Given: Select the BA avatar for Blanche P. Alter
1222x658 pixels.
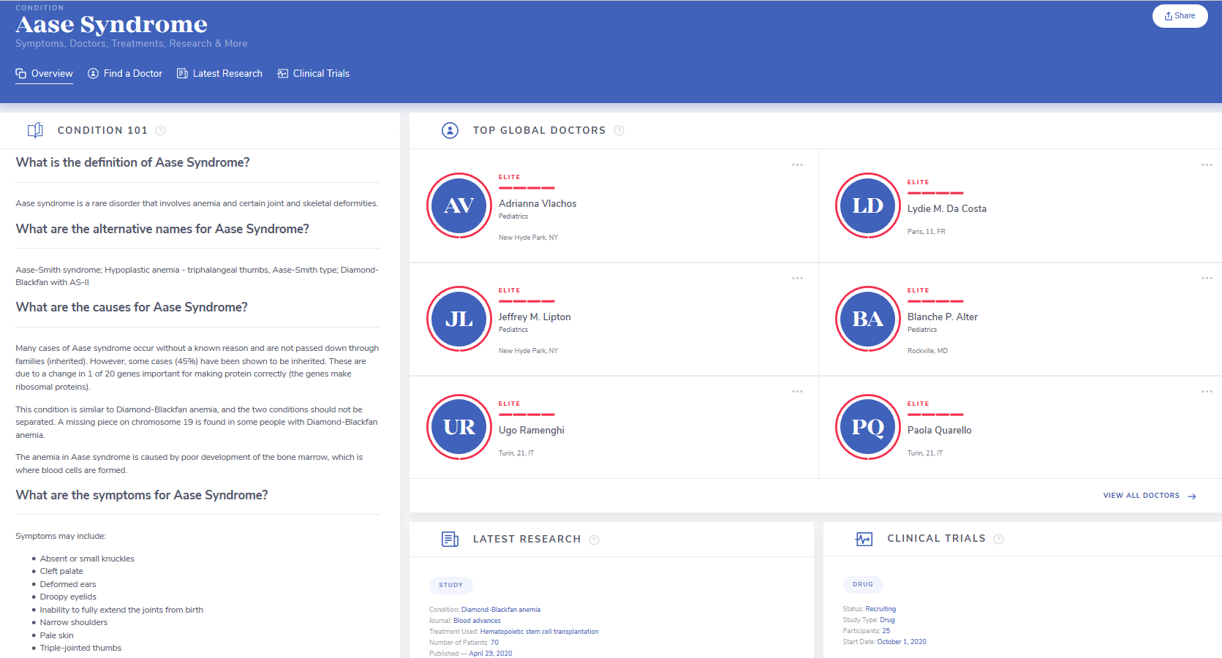Looking at the screenshot, I should (867, 319).
